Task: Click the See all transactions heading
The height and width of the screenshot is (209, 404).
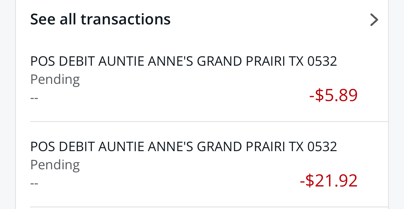Action: pyautogui.click(x=100, y=19)
